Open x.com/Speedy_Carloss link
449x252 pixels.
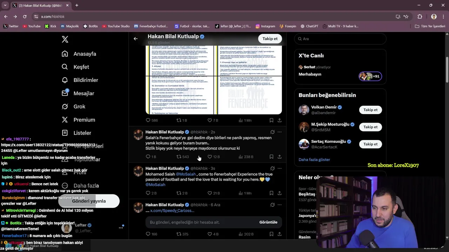172,211
